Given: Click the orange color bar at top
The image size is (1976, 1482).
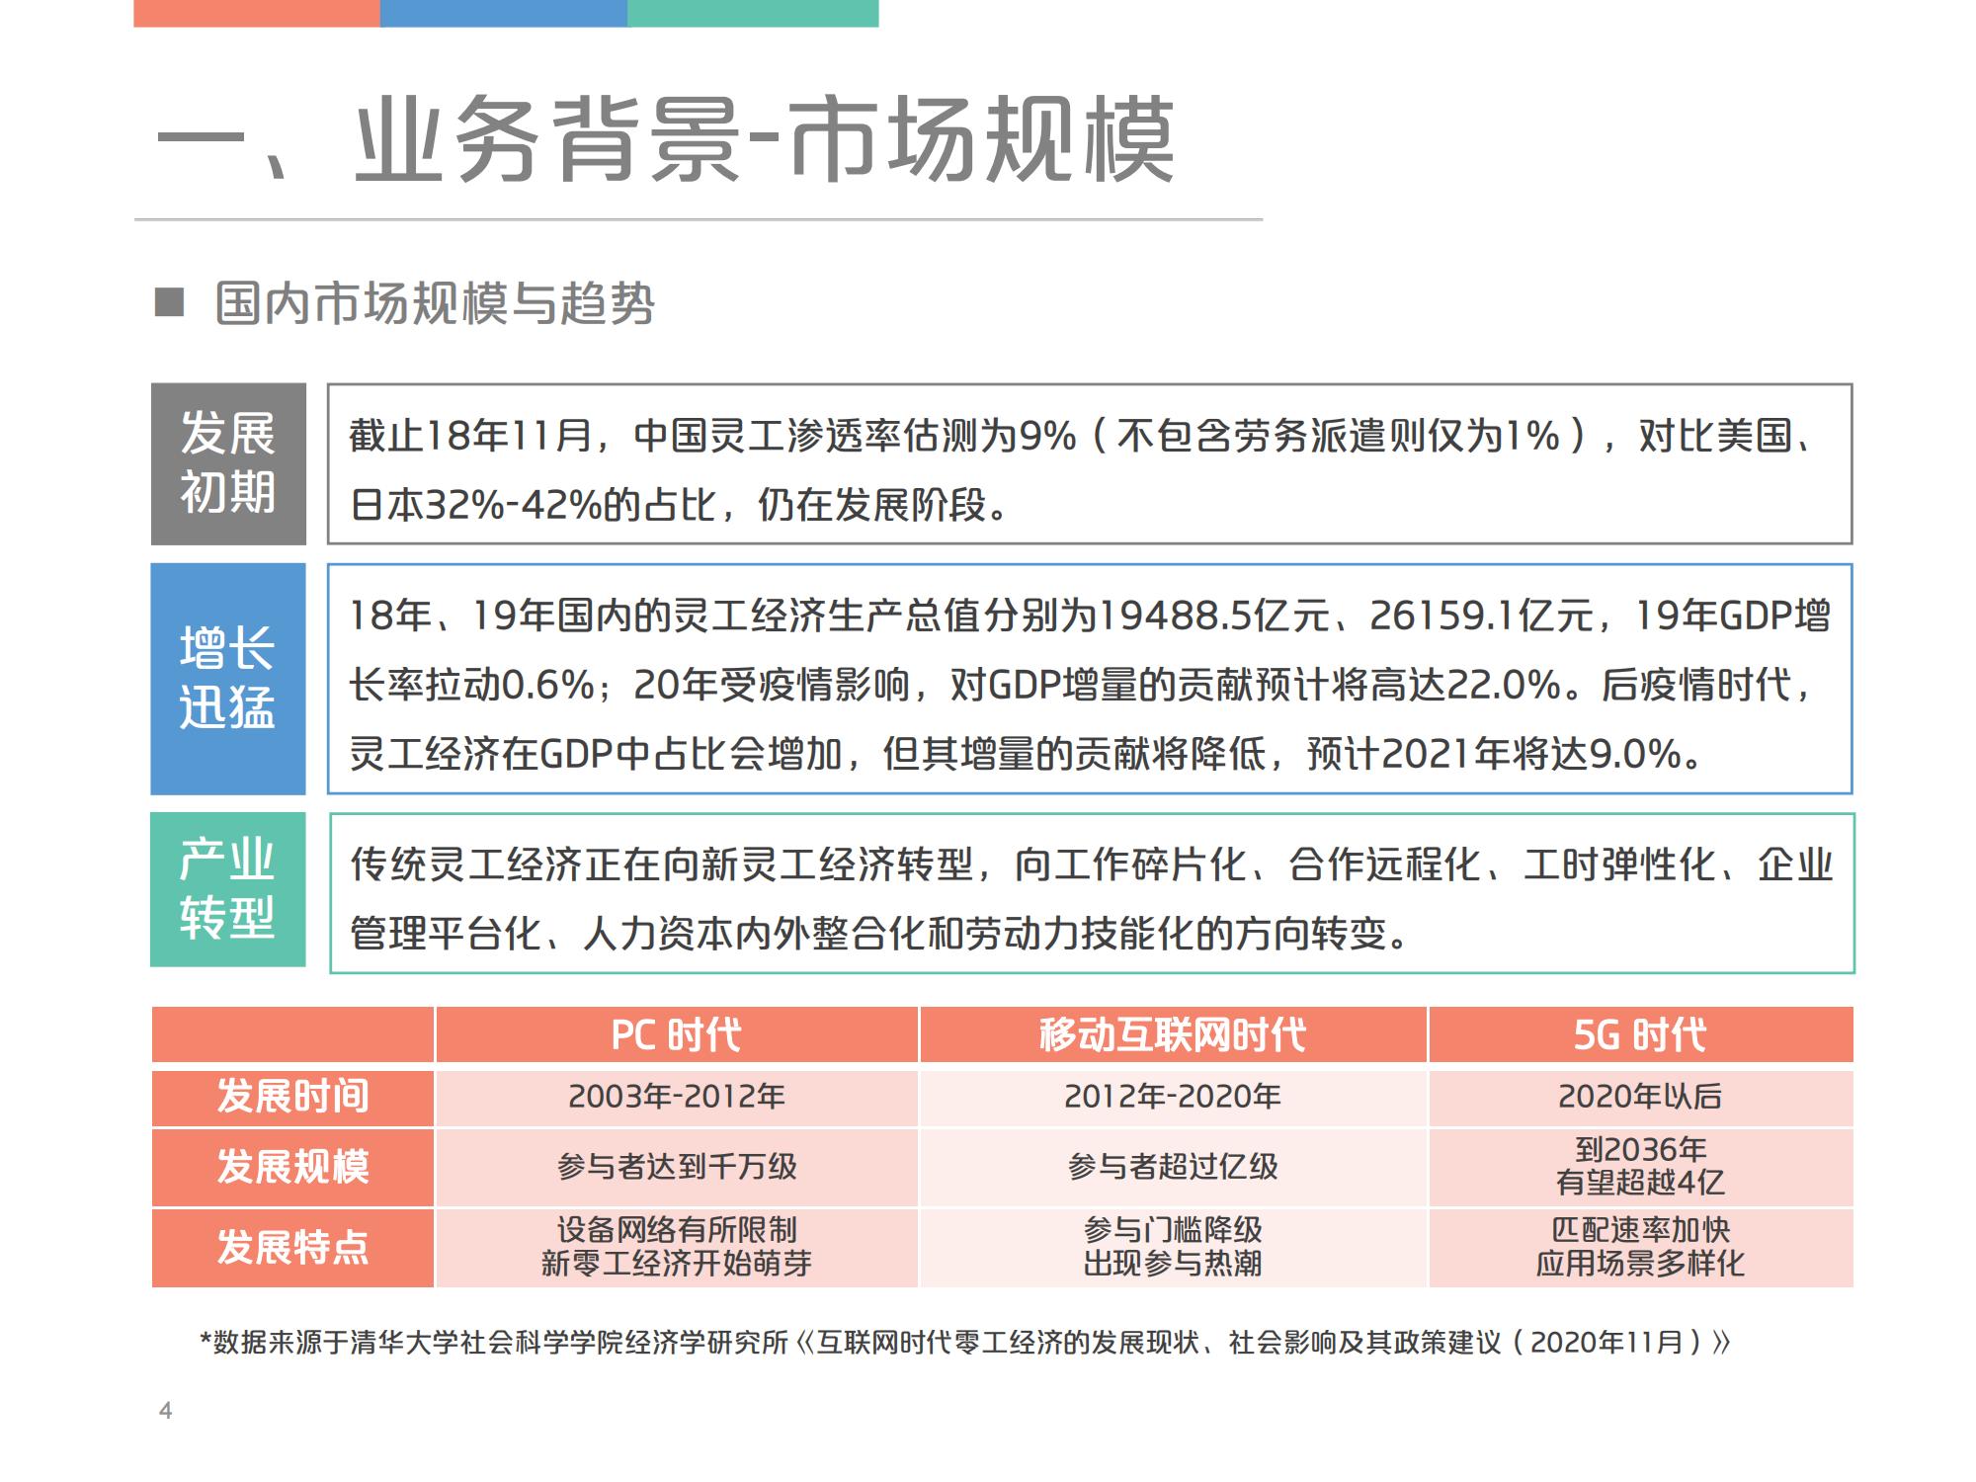Looking at the screenshot, I should (257, 13).
